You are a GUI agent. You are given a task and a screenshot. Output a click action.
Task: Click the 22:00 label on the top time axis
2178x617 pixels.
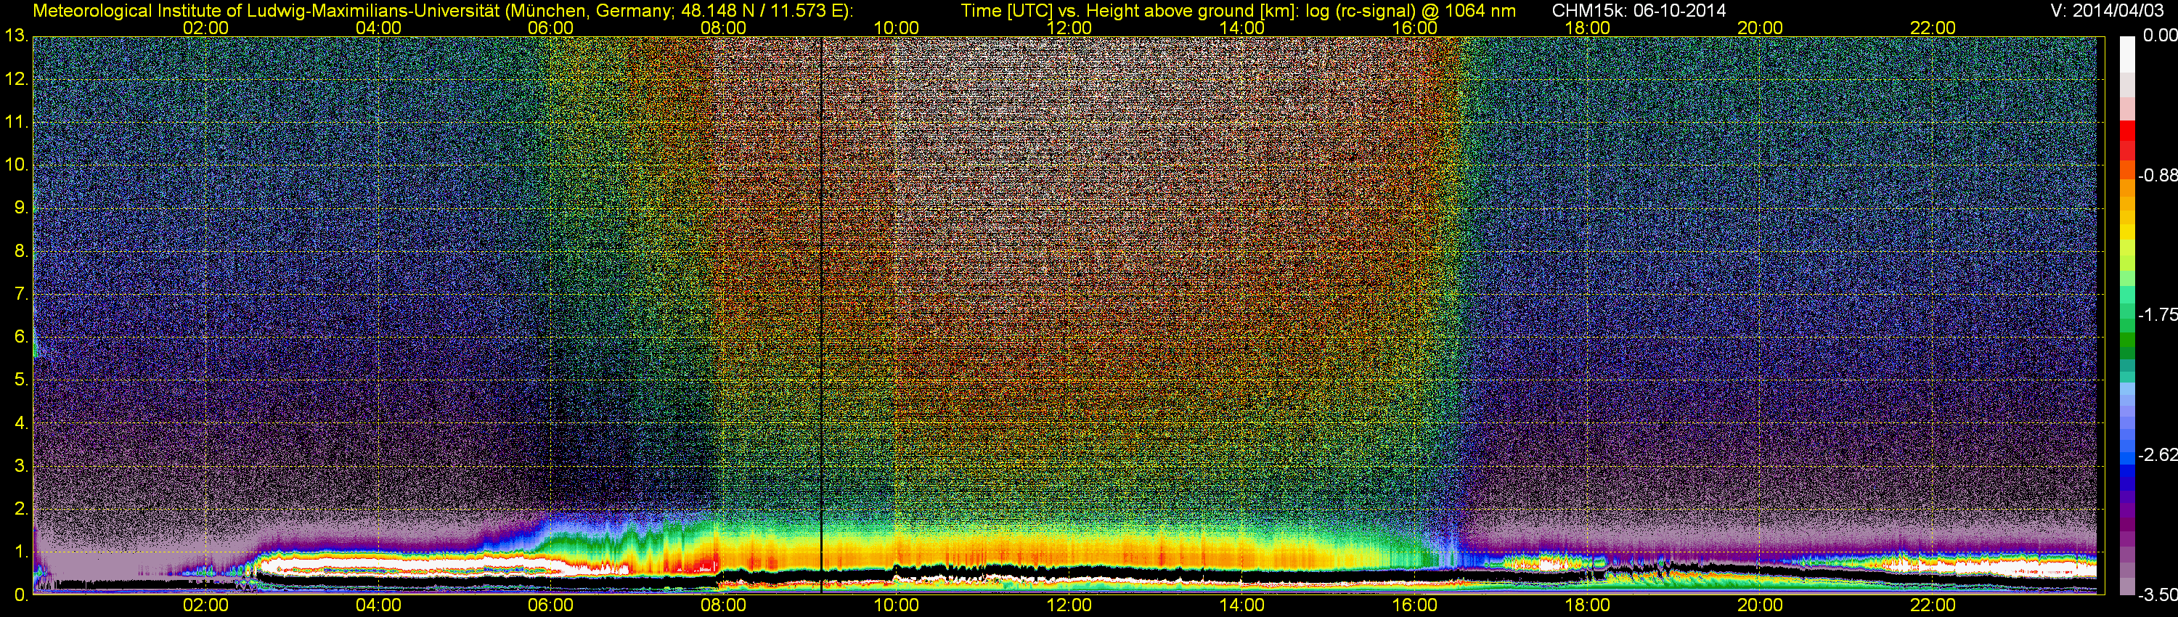(1933, 28)
